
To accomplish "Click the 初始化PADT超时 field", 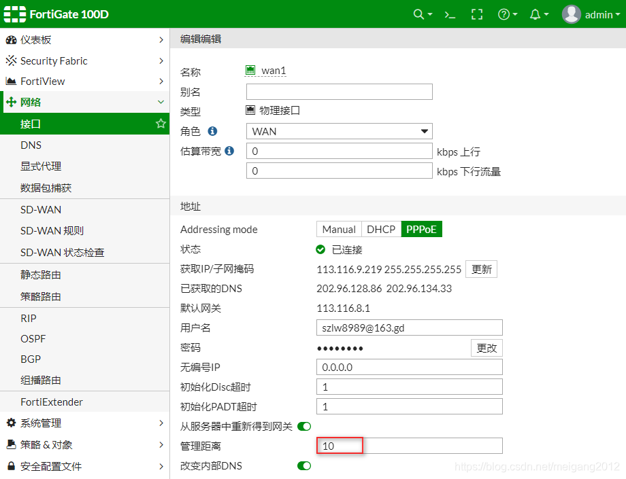I will point(409,406).
